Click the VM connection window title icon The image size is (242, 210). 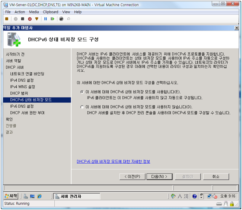click(x=6, y=5)
